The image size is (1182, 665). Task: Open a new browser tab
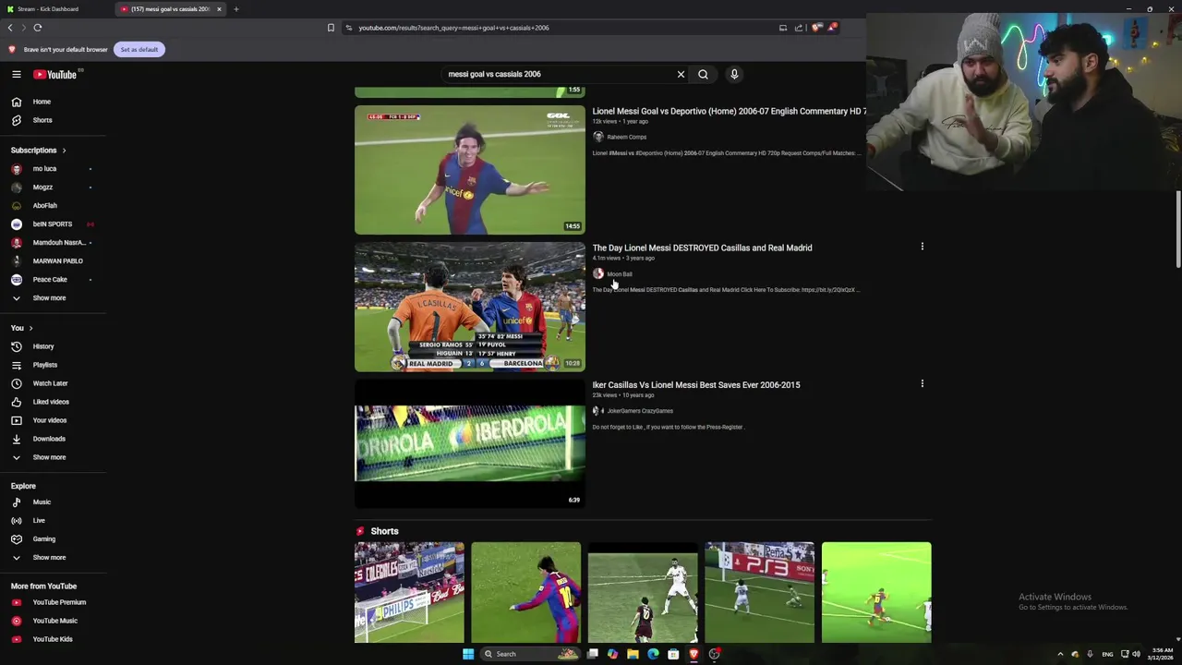[x=235, y=9]
